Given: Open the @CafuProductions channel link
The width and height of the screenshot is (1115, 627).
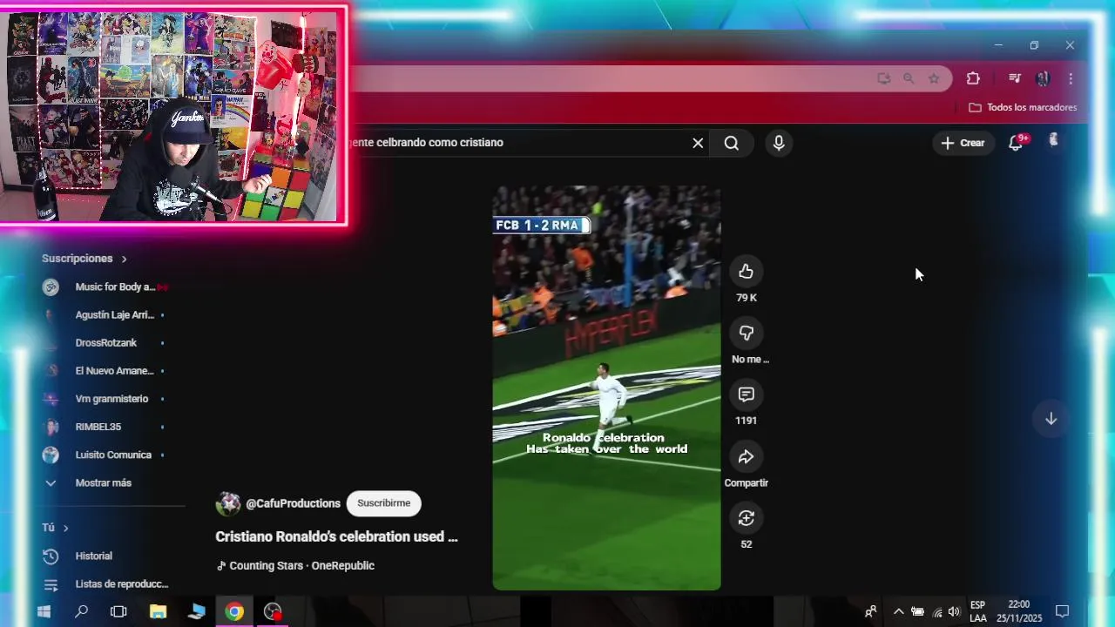Looking at the screenshot, I should pyautogui.click(x=293, y=503).
